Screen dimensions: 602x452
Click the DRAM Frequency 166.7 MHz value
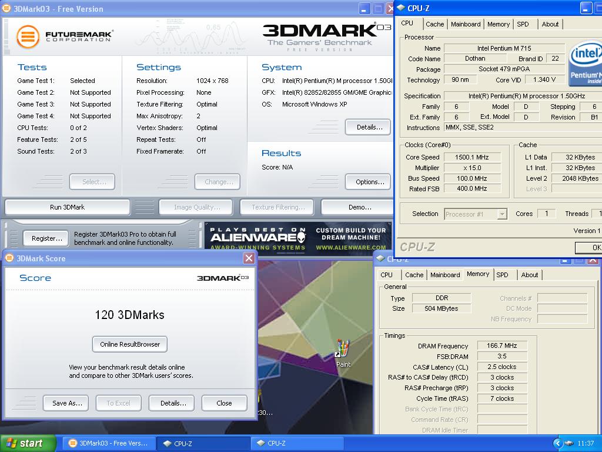[502, 345]
